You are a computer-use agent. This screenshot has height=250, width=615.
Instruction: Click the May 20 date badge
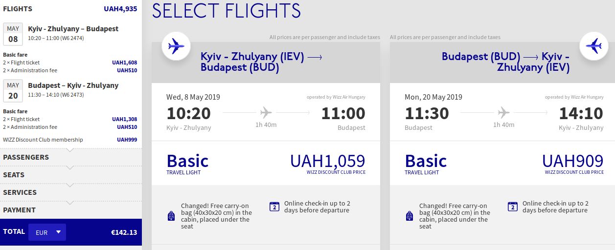[x=13, y=90]
